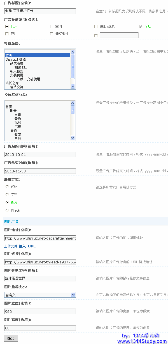The height and width of the screenshot is (344, 168).
Task: Uncheck the 门户 checkbox
Action: [7, 26]
